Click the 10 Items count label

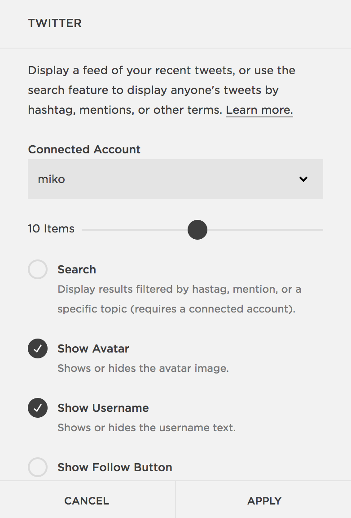[x=51, y=228]
